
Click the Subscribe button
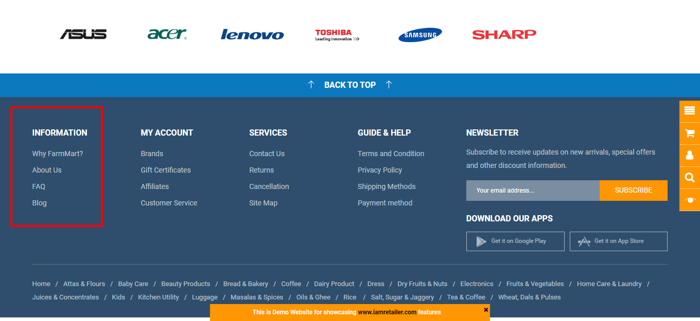pyautogui.click(x=634, y=190)
